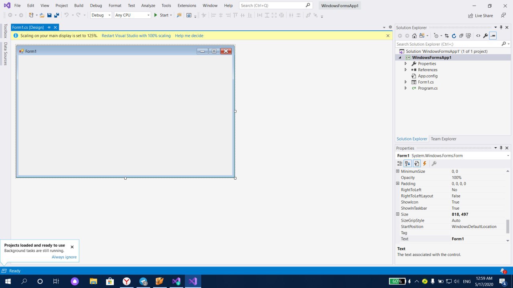
Task: Click the Help me decide link
Action: (x=189, y=36)
